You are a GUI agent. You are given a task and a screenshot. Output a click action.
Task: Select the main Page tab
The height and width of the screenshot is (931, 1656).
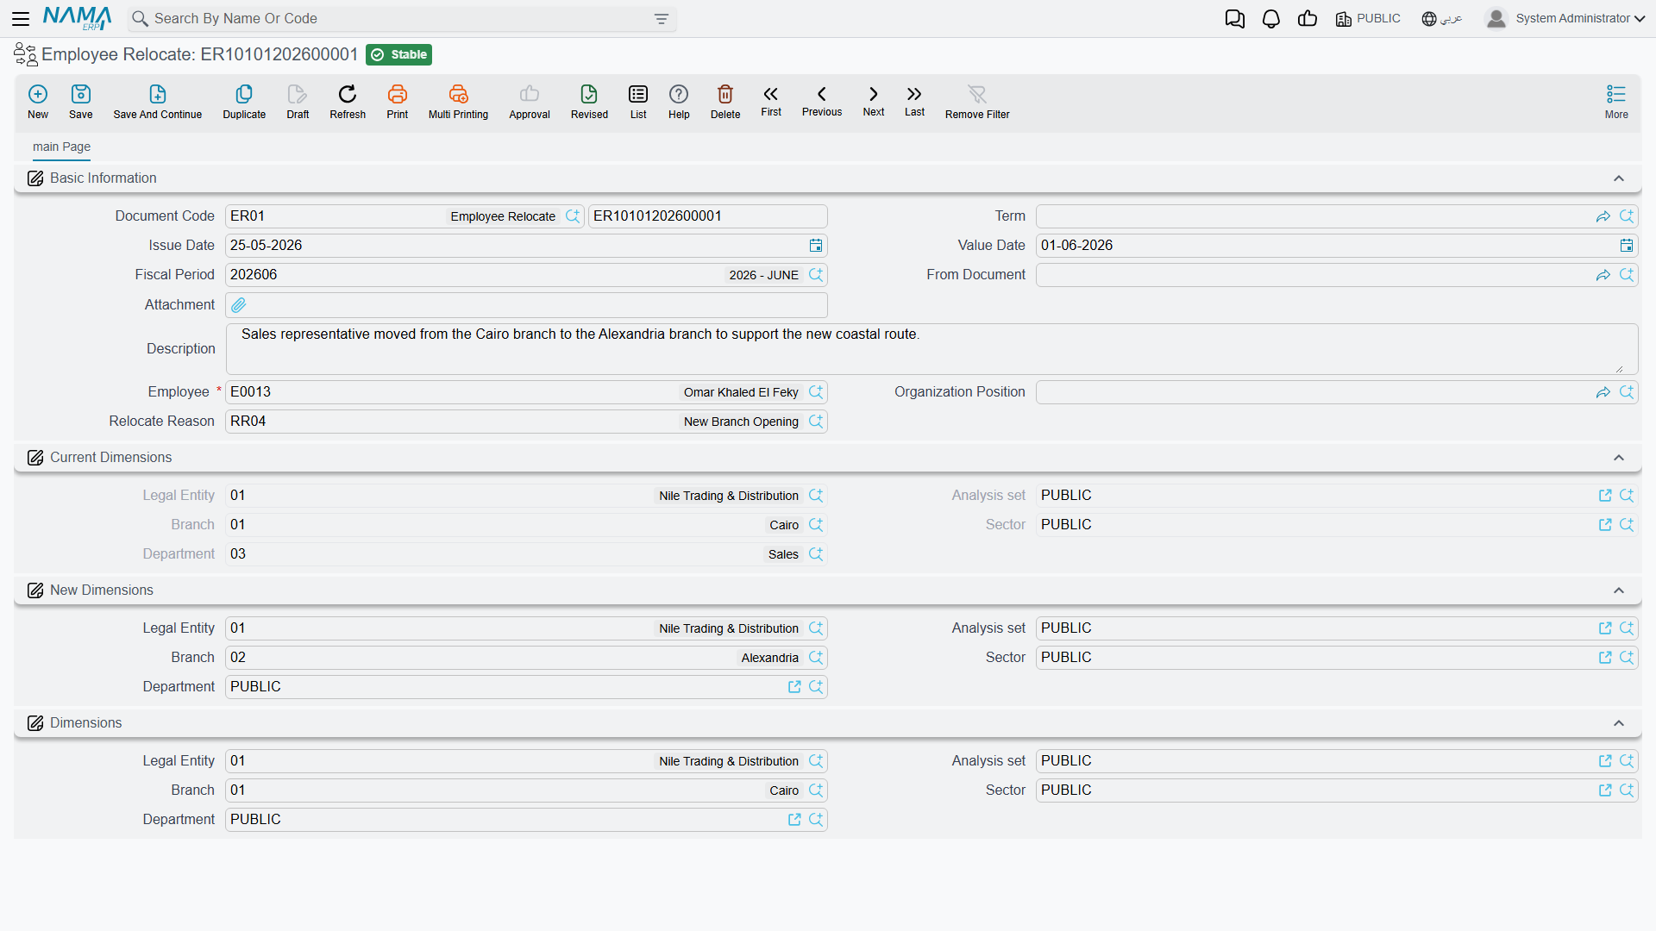[x=61, y=147]
